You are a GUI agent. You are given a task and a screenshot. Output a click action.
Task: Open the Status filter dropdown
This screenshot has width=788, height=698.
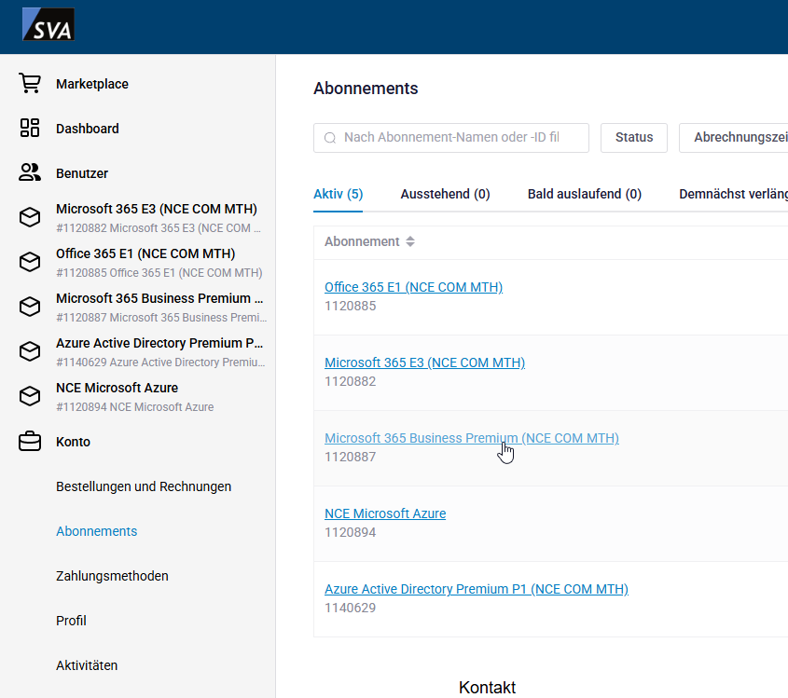[x=634, y=138]
